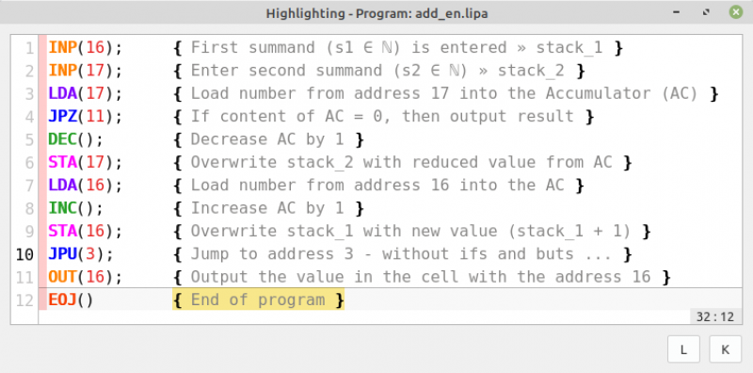
Task: Click the window title 'Highlighting - Program: add_en.lipa'
Action: [376, 13]
